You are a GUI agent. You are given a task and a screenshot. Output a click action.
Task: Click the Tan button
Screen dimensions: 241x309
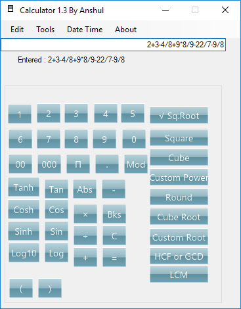56,189
